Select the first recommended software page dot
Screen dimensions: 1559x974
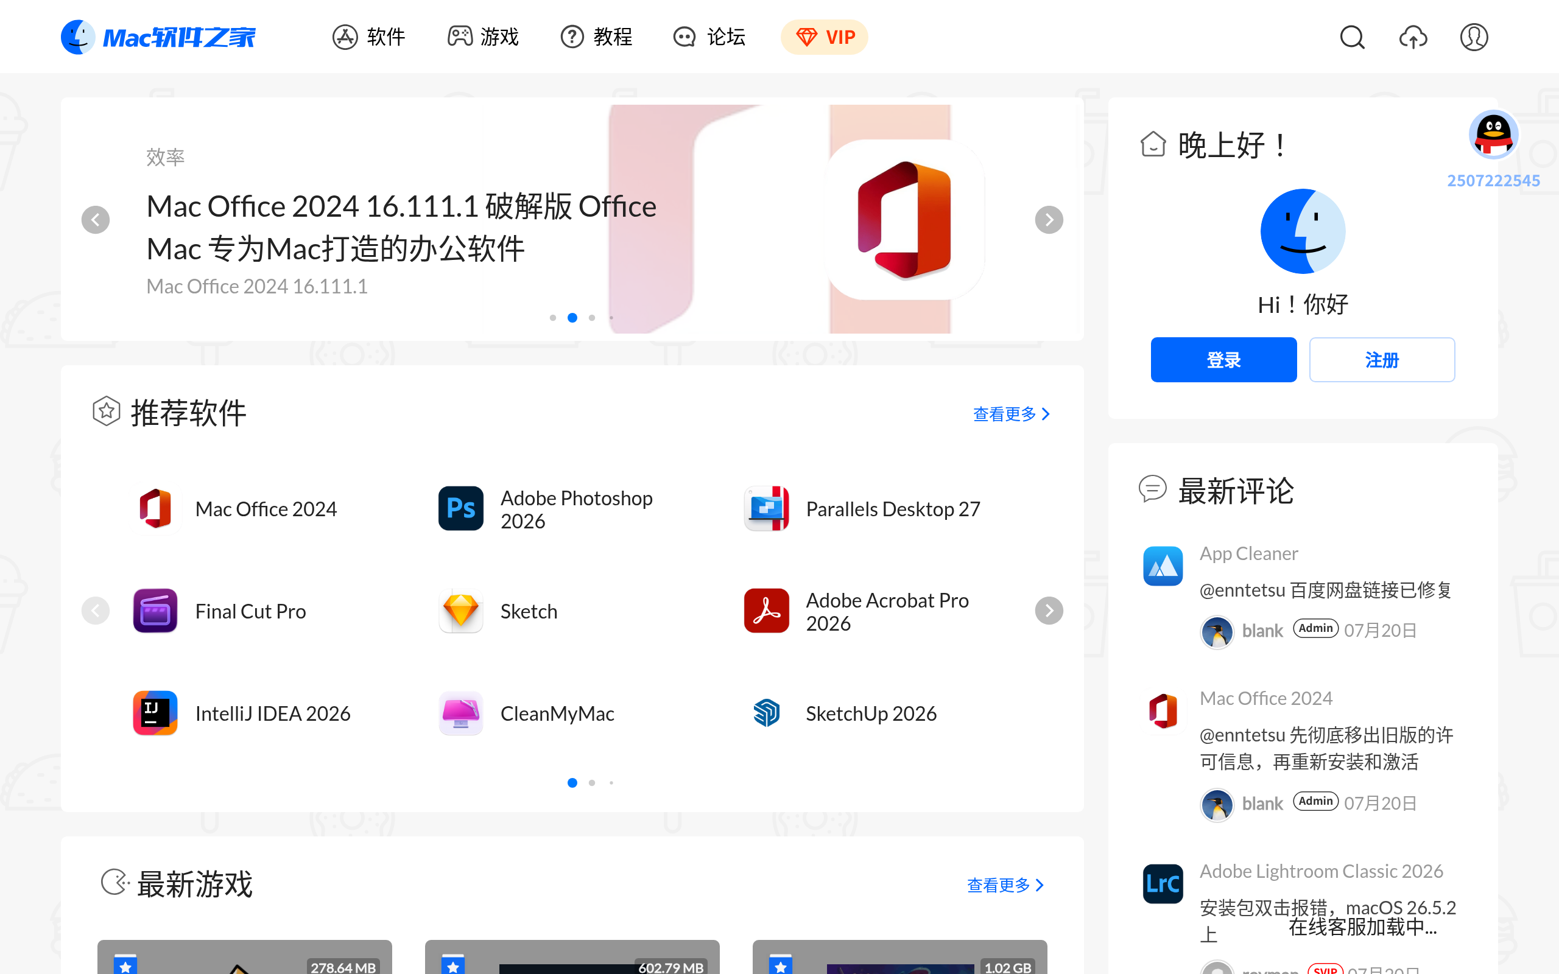pyautogui.click(x=572, y=783)
